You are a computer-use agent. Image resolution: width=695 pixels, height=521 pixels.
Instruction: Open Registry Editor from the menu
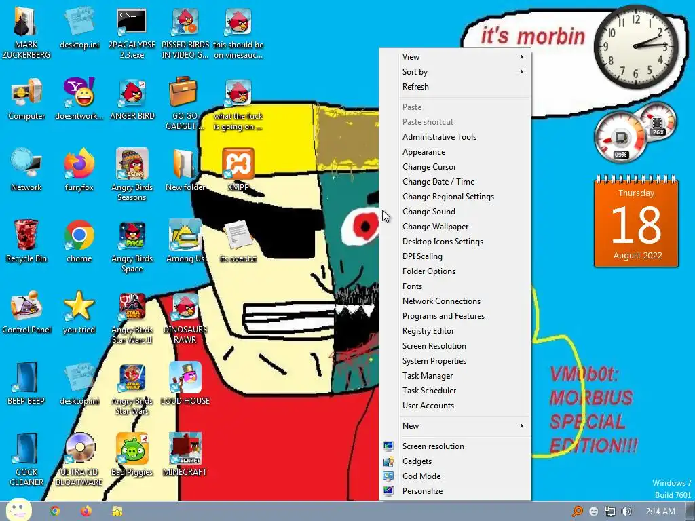pos(455,331)
